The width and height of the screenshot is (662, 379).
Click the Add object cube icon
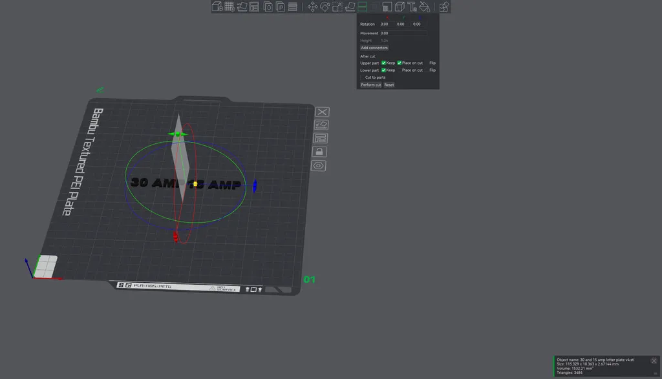[x=217, y=7]
